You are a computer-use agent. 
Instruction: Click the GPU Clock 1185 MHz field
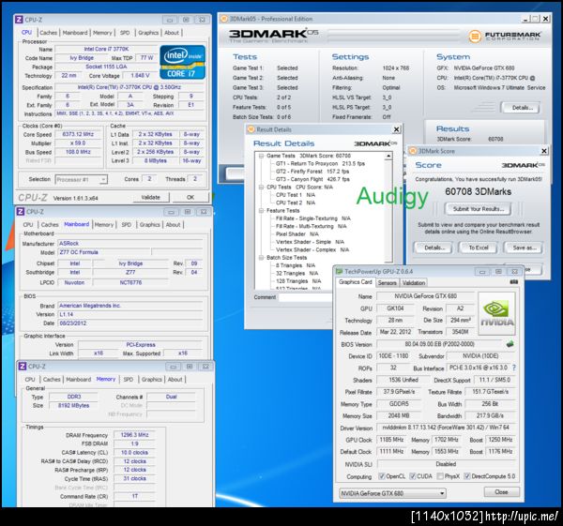click(x=391, y=440)
